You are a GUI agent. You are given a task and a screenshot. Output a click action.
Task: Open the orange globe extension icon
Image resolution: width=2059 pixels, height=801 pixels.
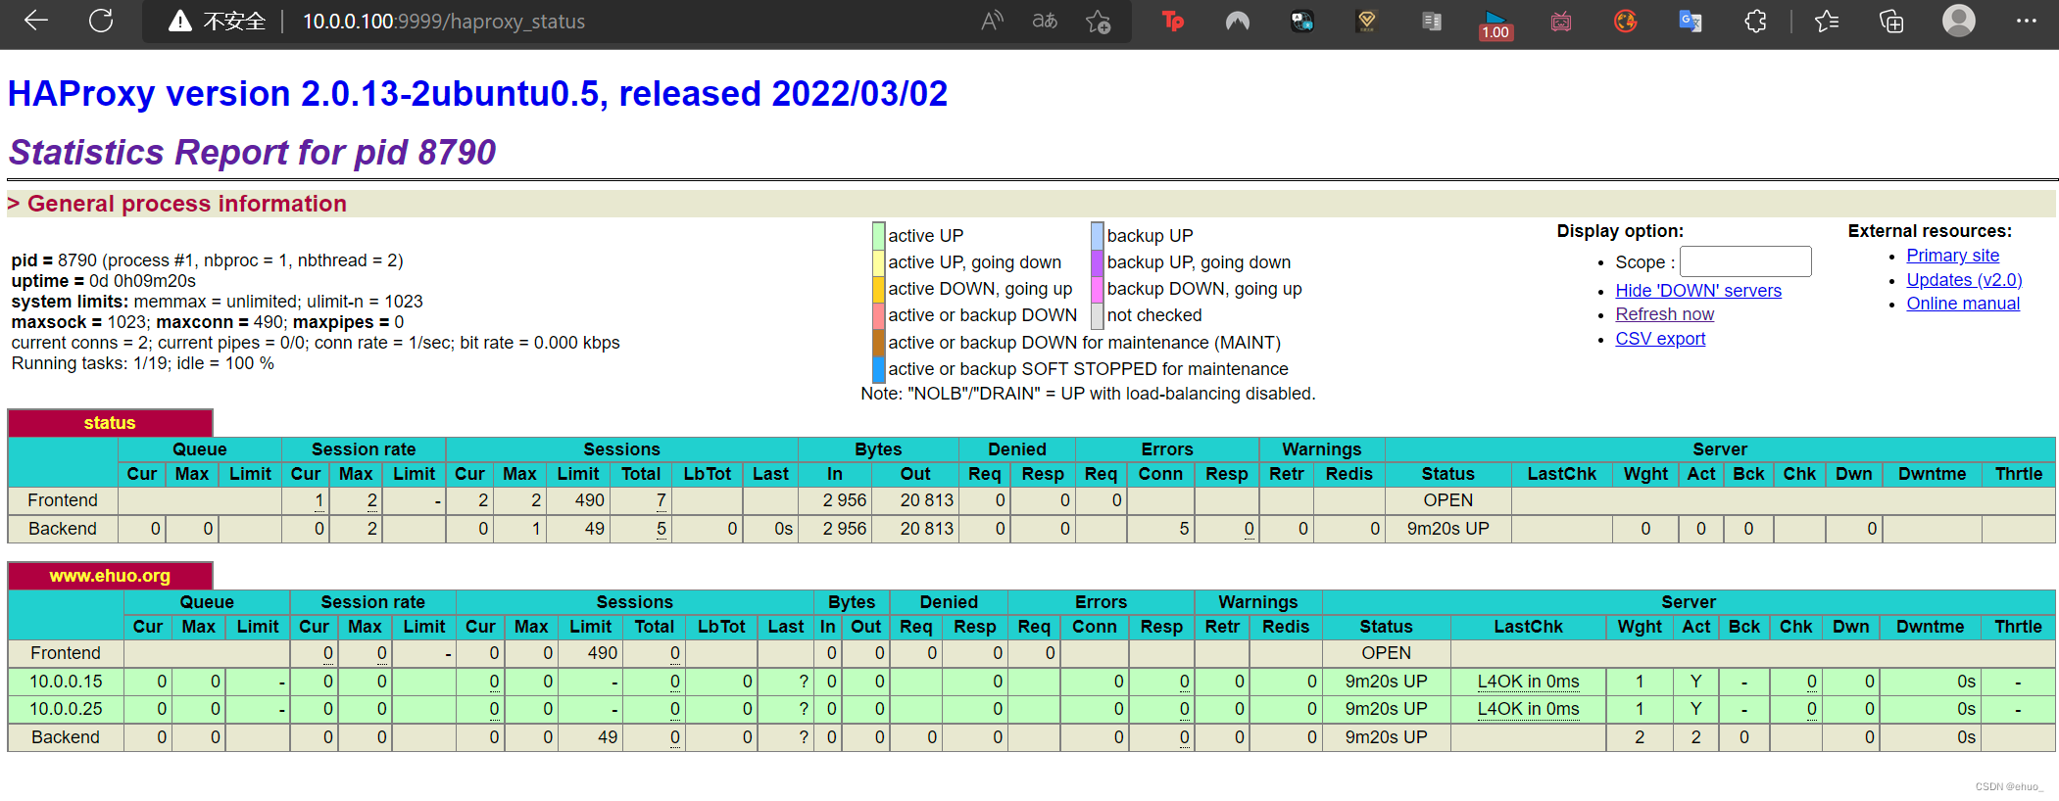[1626, 21]
